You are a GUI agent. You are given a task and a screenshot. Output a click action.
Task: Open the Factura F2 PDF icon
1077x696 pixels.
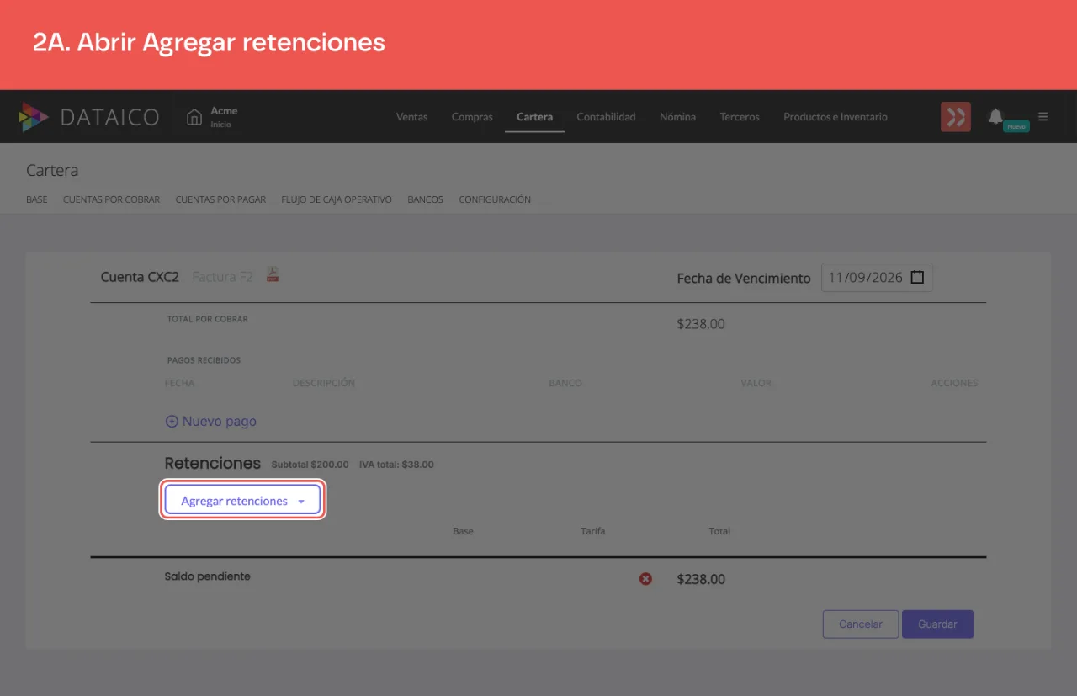pos(273,274)
